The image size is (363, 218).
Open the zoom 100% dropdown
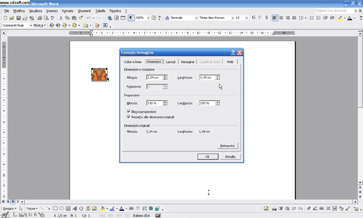coord(148,18)
